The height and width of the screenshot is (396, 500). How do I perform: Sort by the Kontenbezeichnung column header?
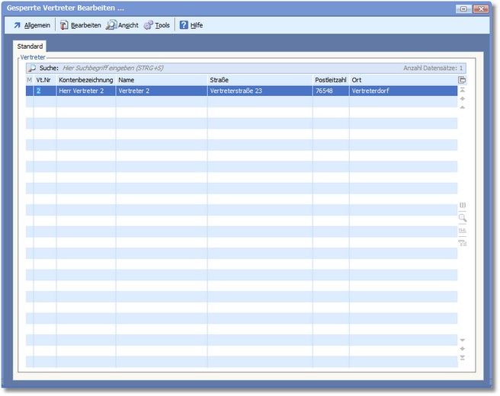click(85, 79)
